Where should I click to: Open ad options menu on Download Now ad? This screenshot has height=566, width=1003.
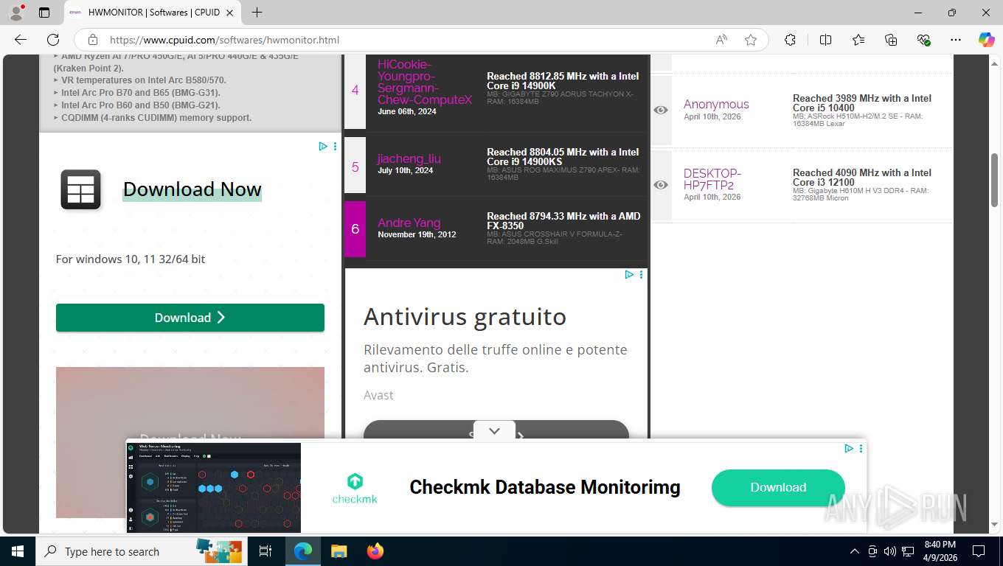pos(335,147)
